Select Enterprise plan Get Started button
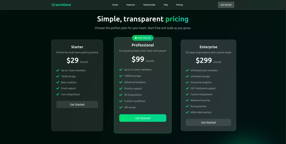This screenshot has height=144, width=286. [208, 123]
